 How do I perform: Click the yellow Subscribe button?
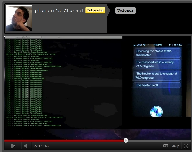click(x=95, y=10)
